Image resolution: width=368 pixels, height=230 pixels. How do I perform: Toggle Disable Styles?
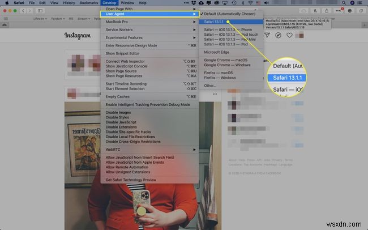click(149, 117)
